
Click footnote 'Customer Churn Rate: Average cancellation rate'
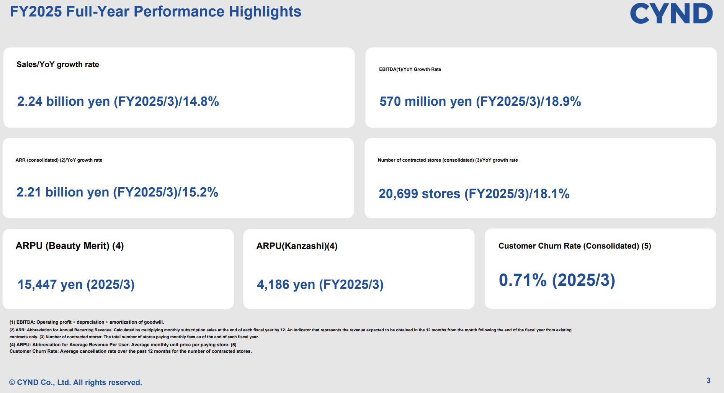coord(131,351)
